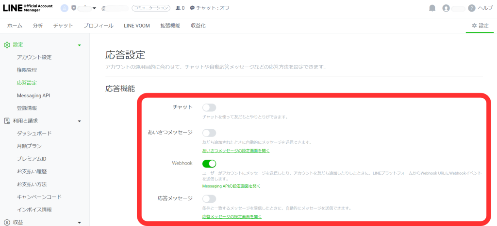Open Messaging API in sidebar
Image resolution: width=497 pixels, height=226 pixels.
[x=33, y=95]
